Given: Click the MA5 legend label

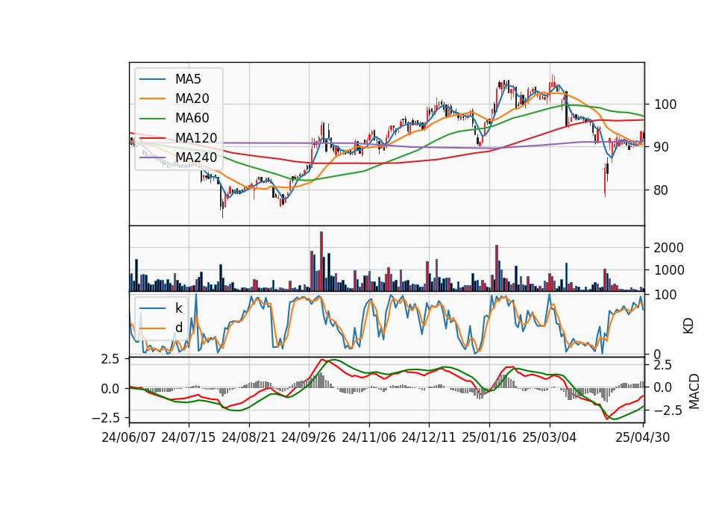Looking at the screenshot, I should click(x=188, y=79).
